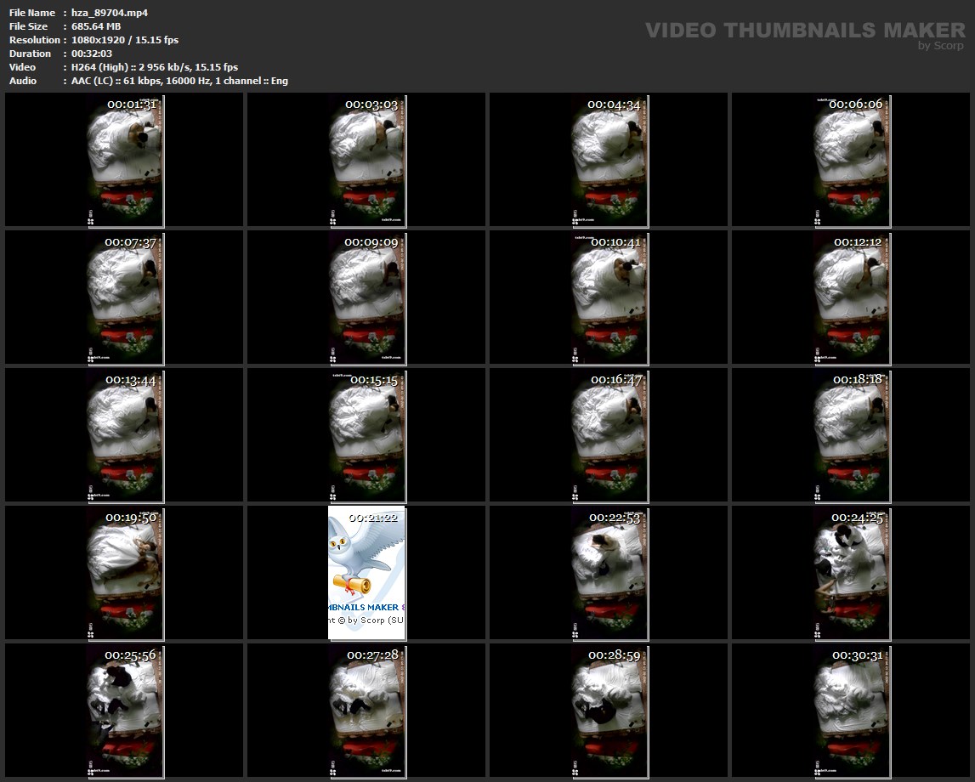Click the 'by Scorp' credit text
This screenshot has height=782, width=975.
[x=941, y=46]
